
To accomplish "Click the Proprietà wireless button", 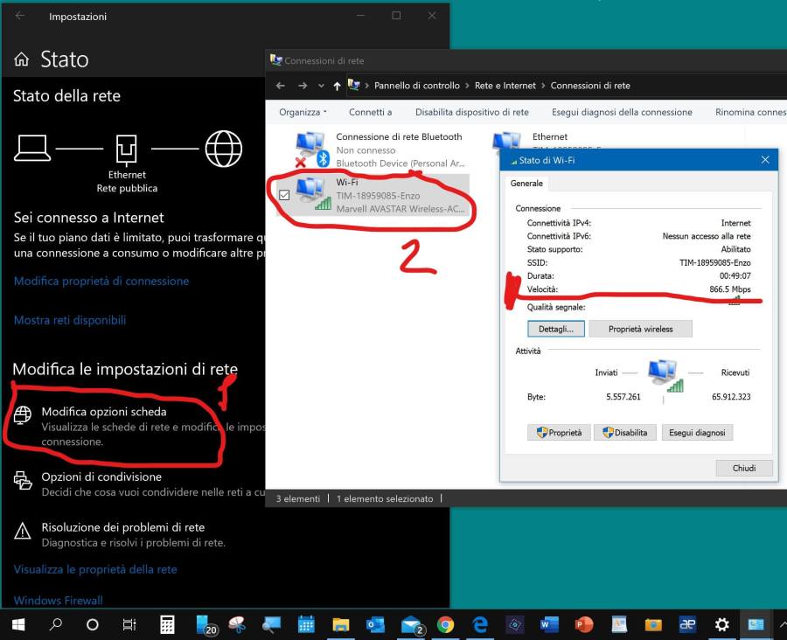I will click(x=640, y=329).
